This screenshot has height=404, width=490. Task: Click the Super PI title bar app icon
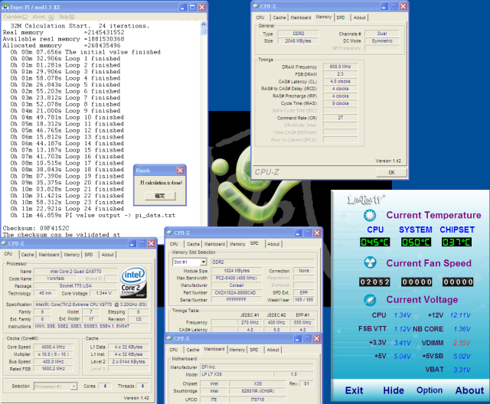(5, 7)
